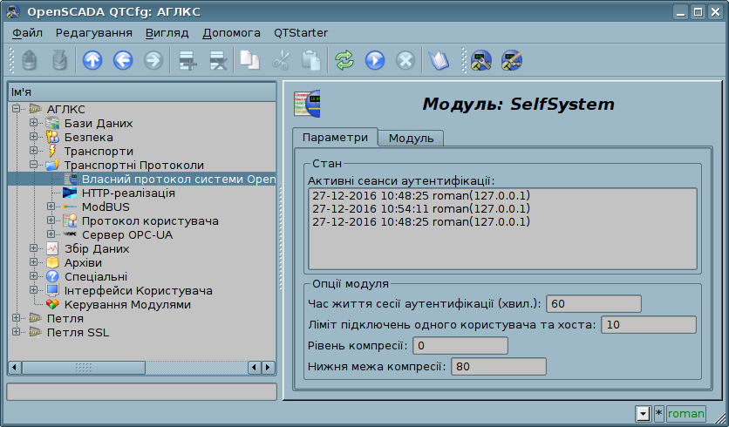The image size is (729, 427).
Task: Click the Активні сеанси аутентифікації label
Action: click(x=401, y=180)
